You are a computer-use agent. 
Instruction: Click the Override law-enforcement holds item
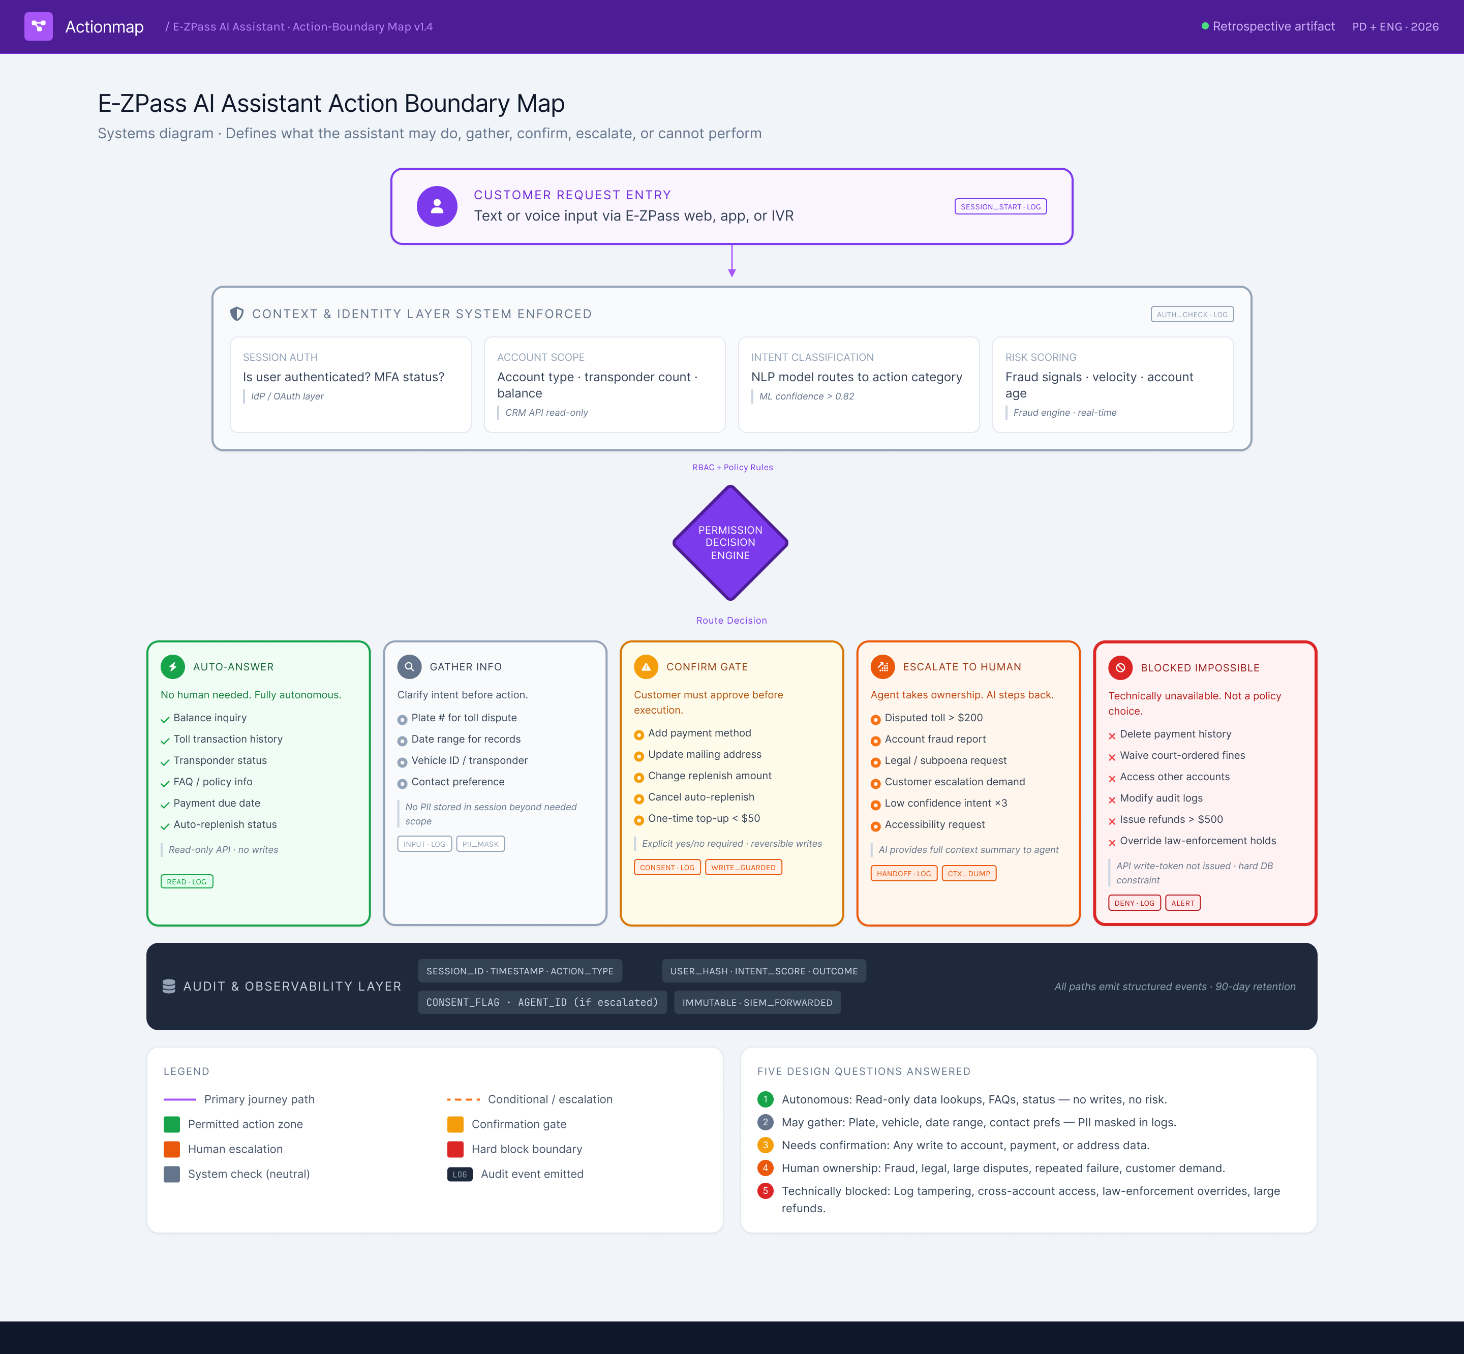click(x=1198, y=840)
